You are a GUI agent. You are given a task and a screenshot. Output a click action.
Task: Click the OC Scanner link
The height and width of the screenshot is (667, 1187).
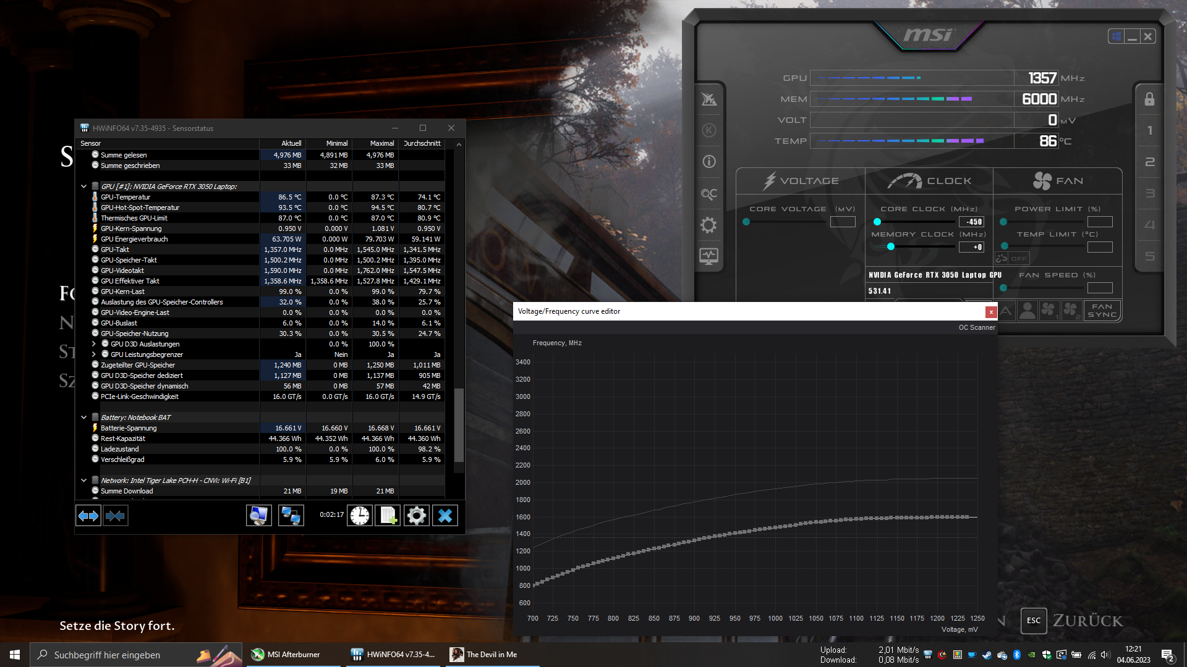coord(976,328)
